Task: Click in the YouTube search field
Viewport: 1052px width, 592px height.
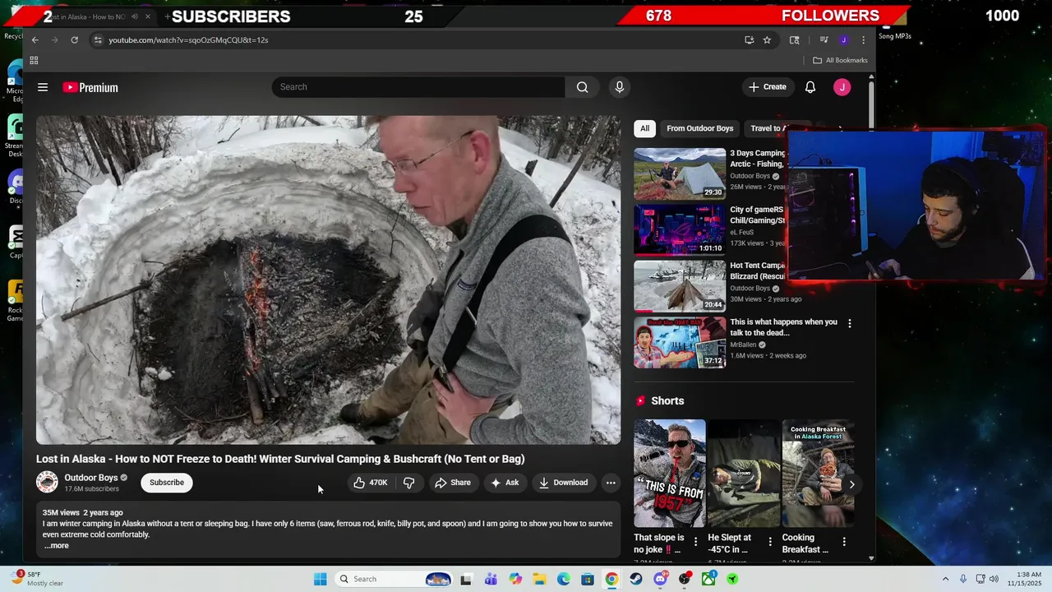Action: tap(419, 87)
